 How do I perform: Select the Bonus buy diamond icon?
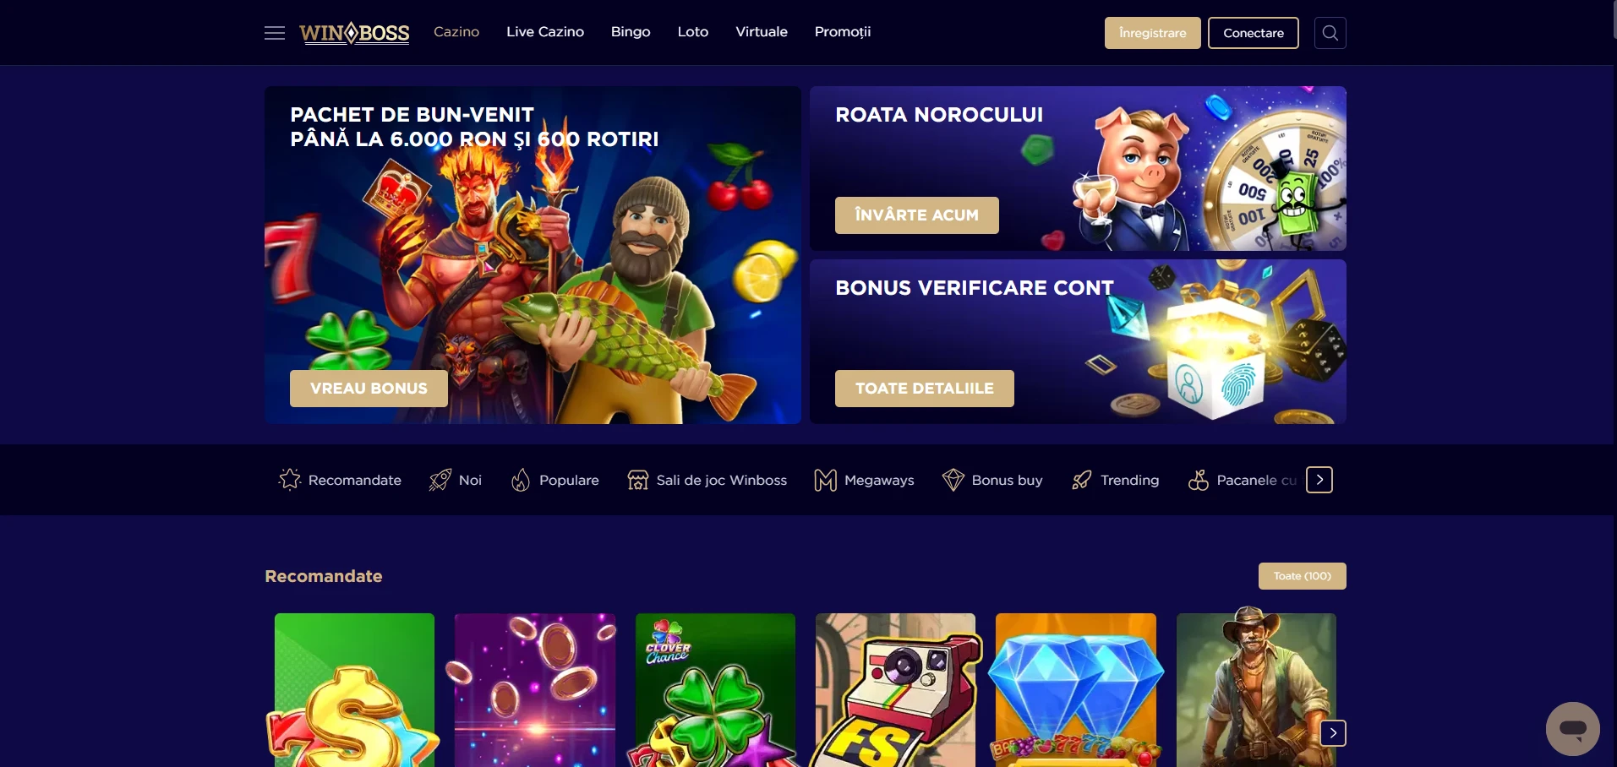click(x=953, y=480)
